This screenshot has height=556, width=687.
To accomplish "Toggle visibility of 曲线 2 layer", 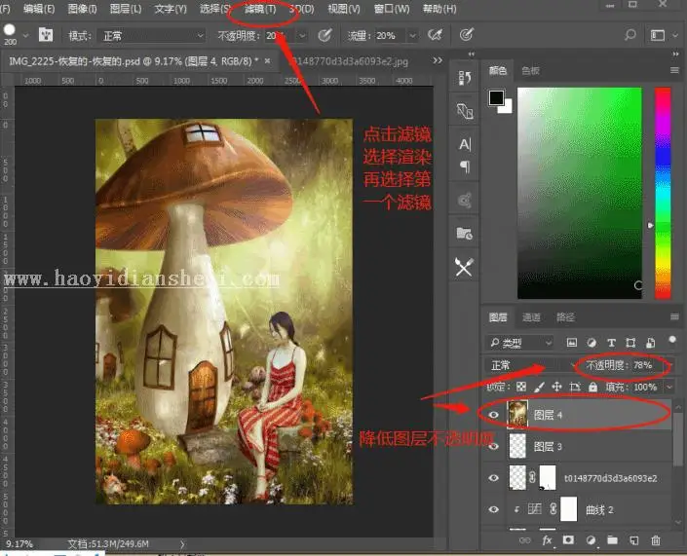I will coord(494,509).
